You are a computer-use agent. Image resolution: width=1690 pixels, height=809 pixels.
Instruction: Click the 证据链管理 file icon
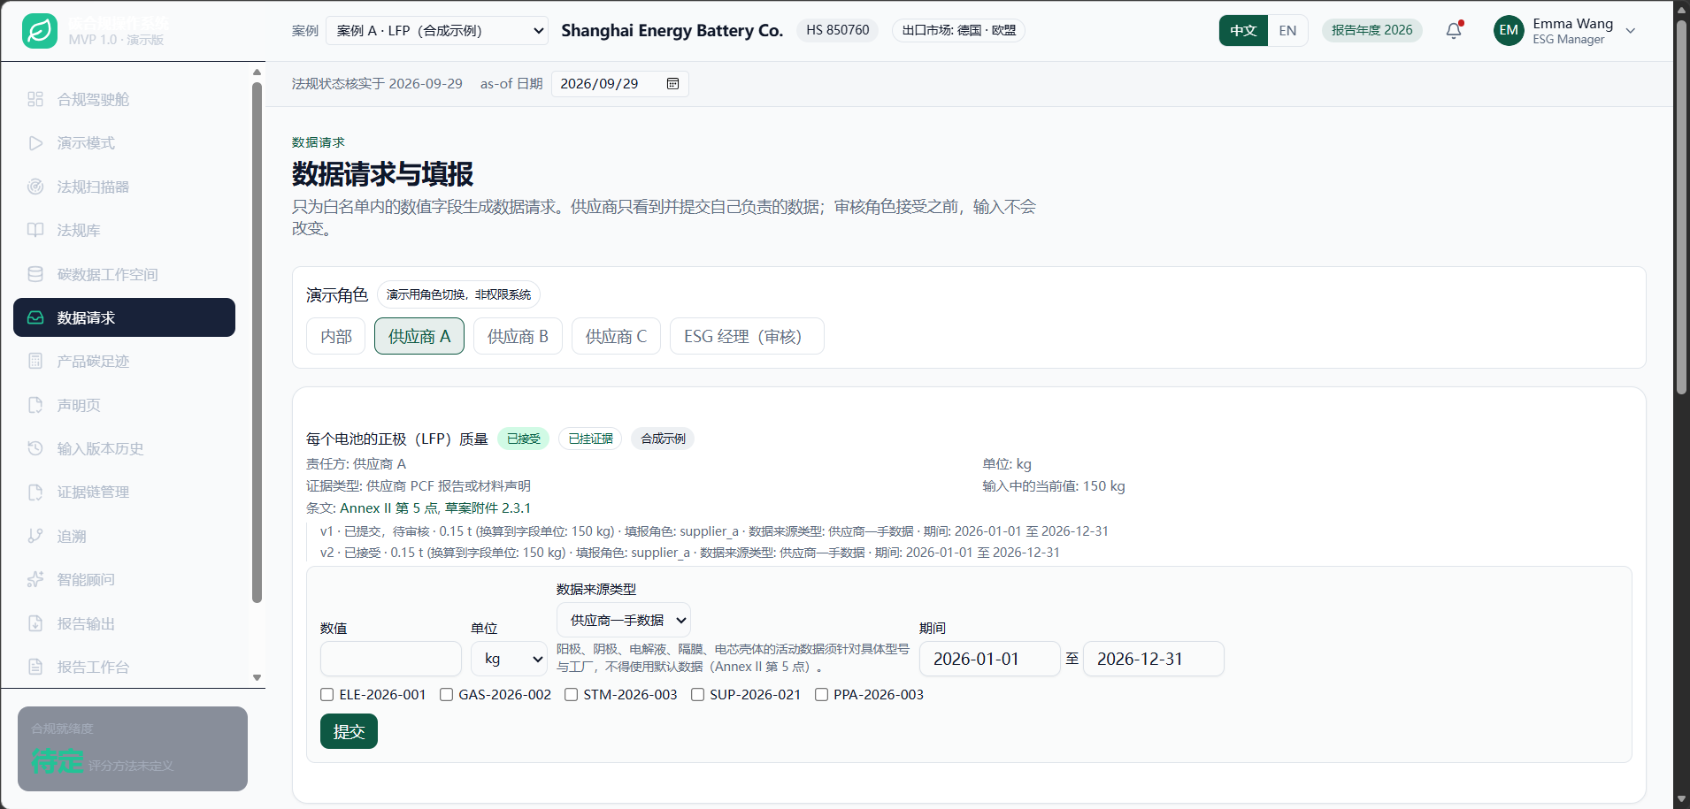tap(35, 492)
